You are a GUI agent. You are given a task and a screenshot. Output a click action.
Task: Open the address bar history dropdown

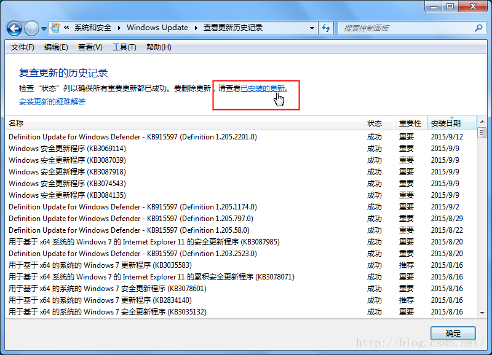point(312,28)
